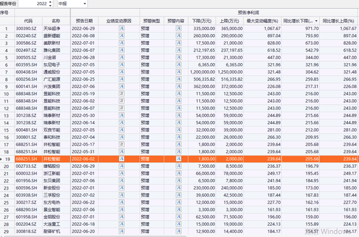This screenshot has width=359, height=237.
Task: Open performance change reason icon for 300390.SZ row
Action: click(x=121, y=28)
